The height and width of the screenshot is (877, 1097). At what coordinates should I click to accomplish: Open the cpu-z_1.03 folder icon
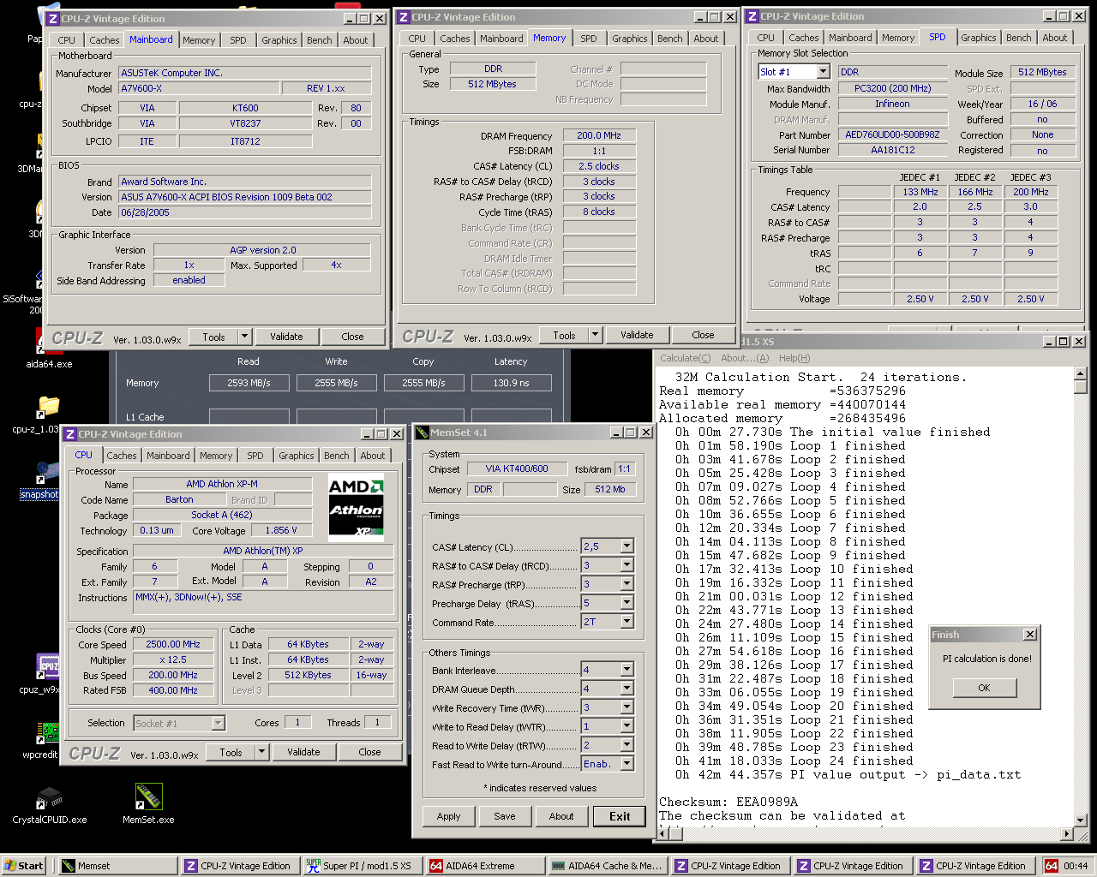pyautogui.click(x=48, y=408)
